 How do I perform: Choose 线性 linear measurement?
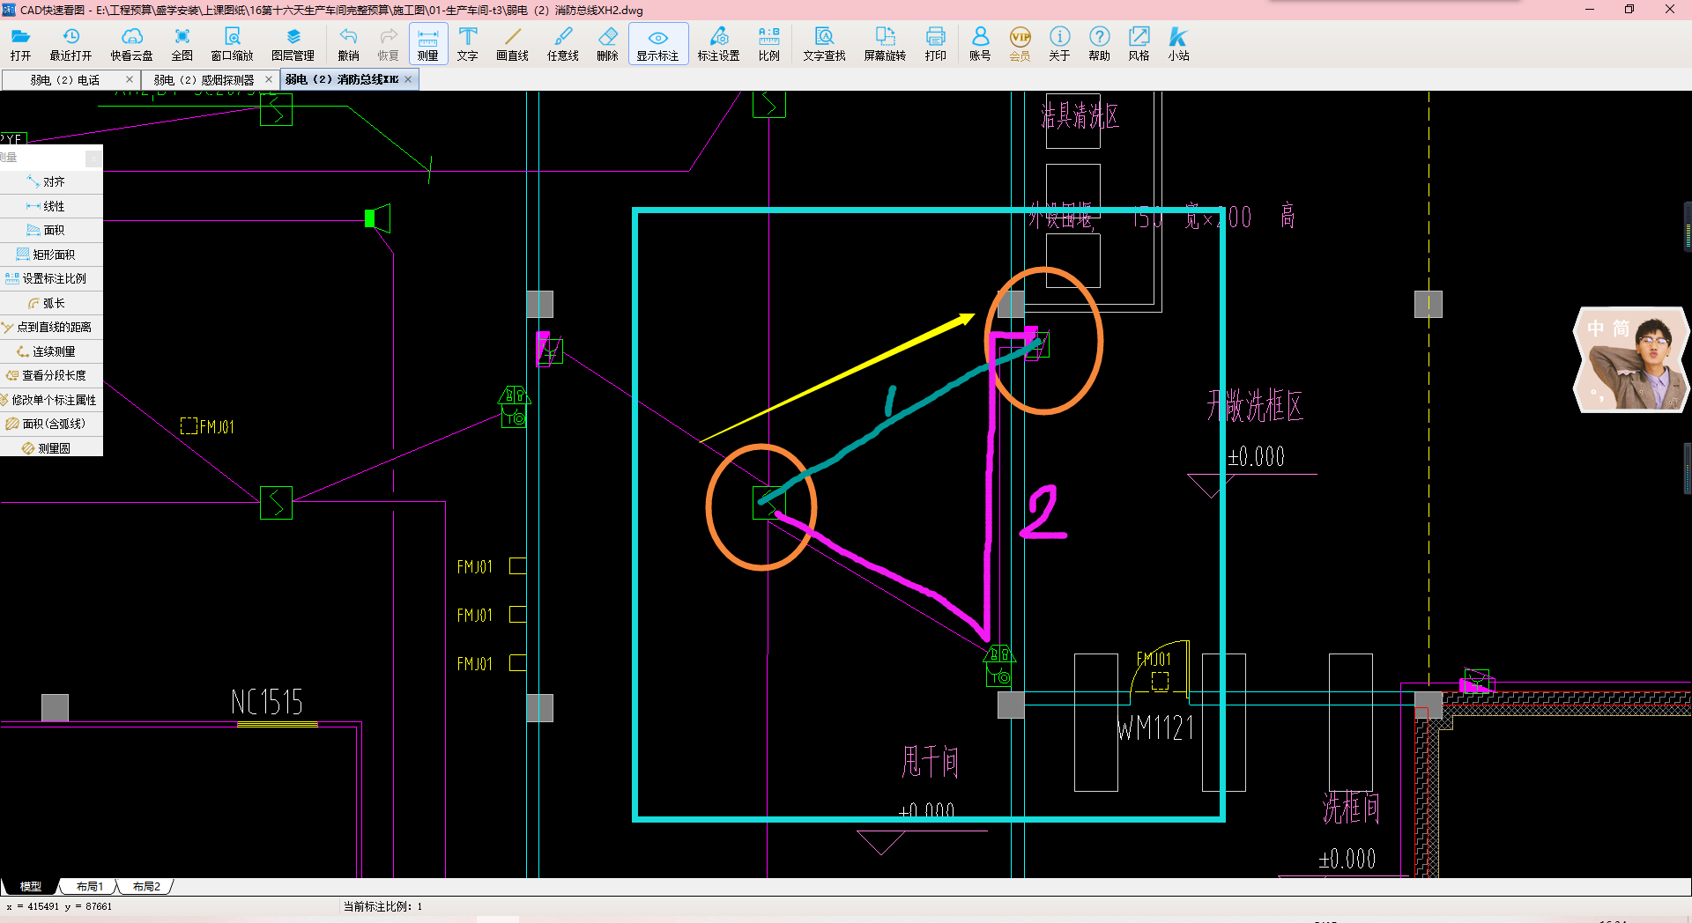point(51,206)
